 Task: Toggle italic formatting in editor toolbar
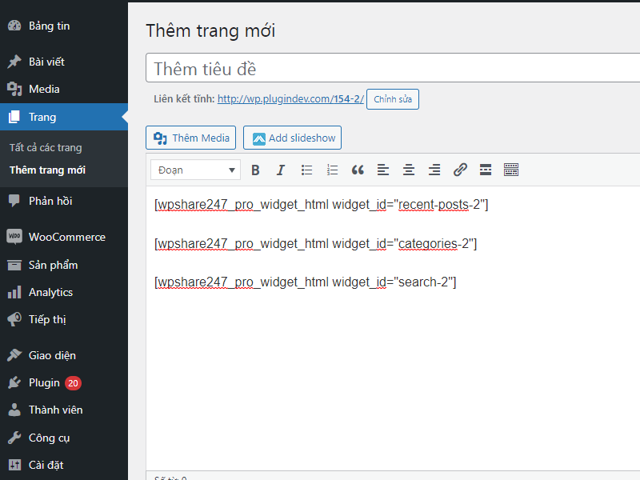pyautogui.click(x=281, y=170)
